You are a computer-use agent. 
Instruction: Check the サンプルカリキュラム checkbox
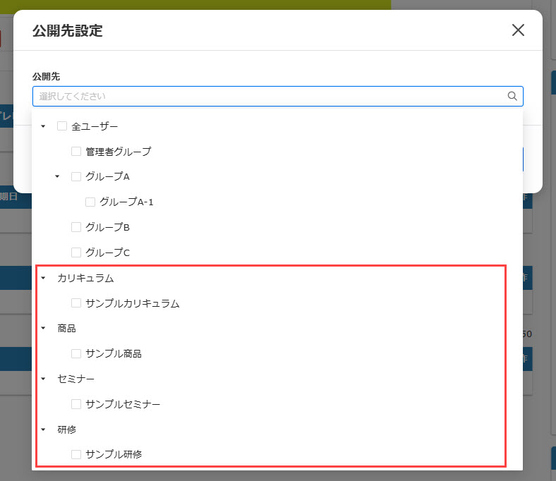pyautogui.click(x=76, y=303)
